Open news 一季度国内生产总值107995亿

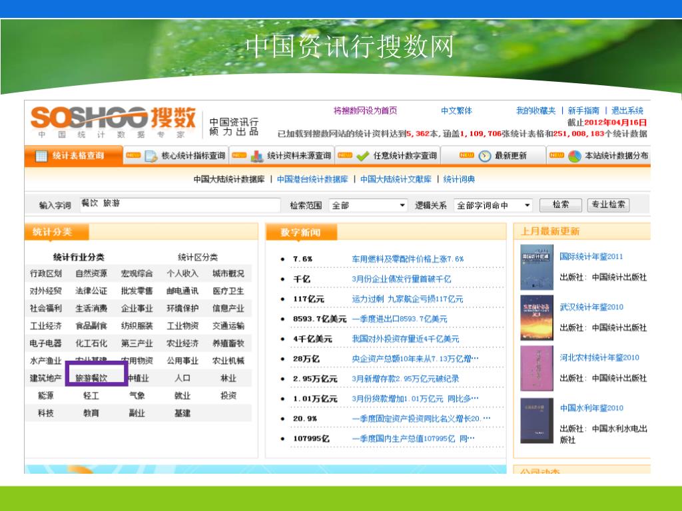click(413, 439)
